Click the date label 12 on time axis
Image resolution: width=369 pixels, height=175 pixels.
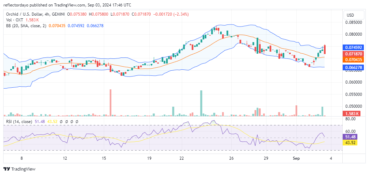(x=65, y=158)
